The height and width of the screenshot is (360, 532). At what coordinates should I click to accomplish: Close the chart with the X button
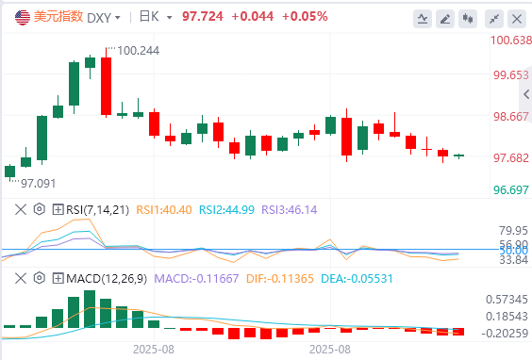pyautogui.click(x=517, y=19)
